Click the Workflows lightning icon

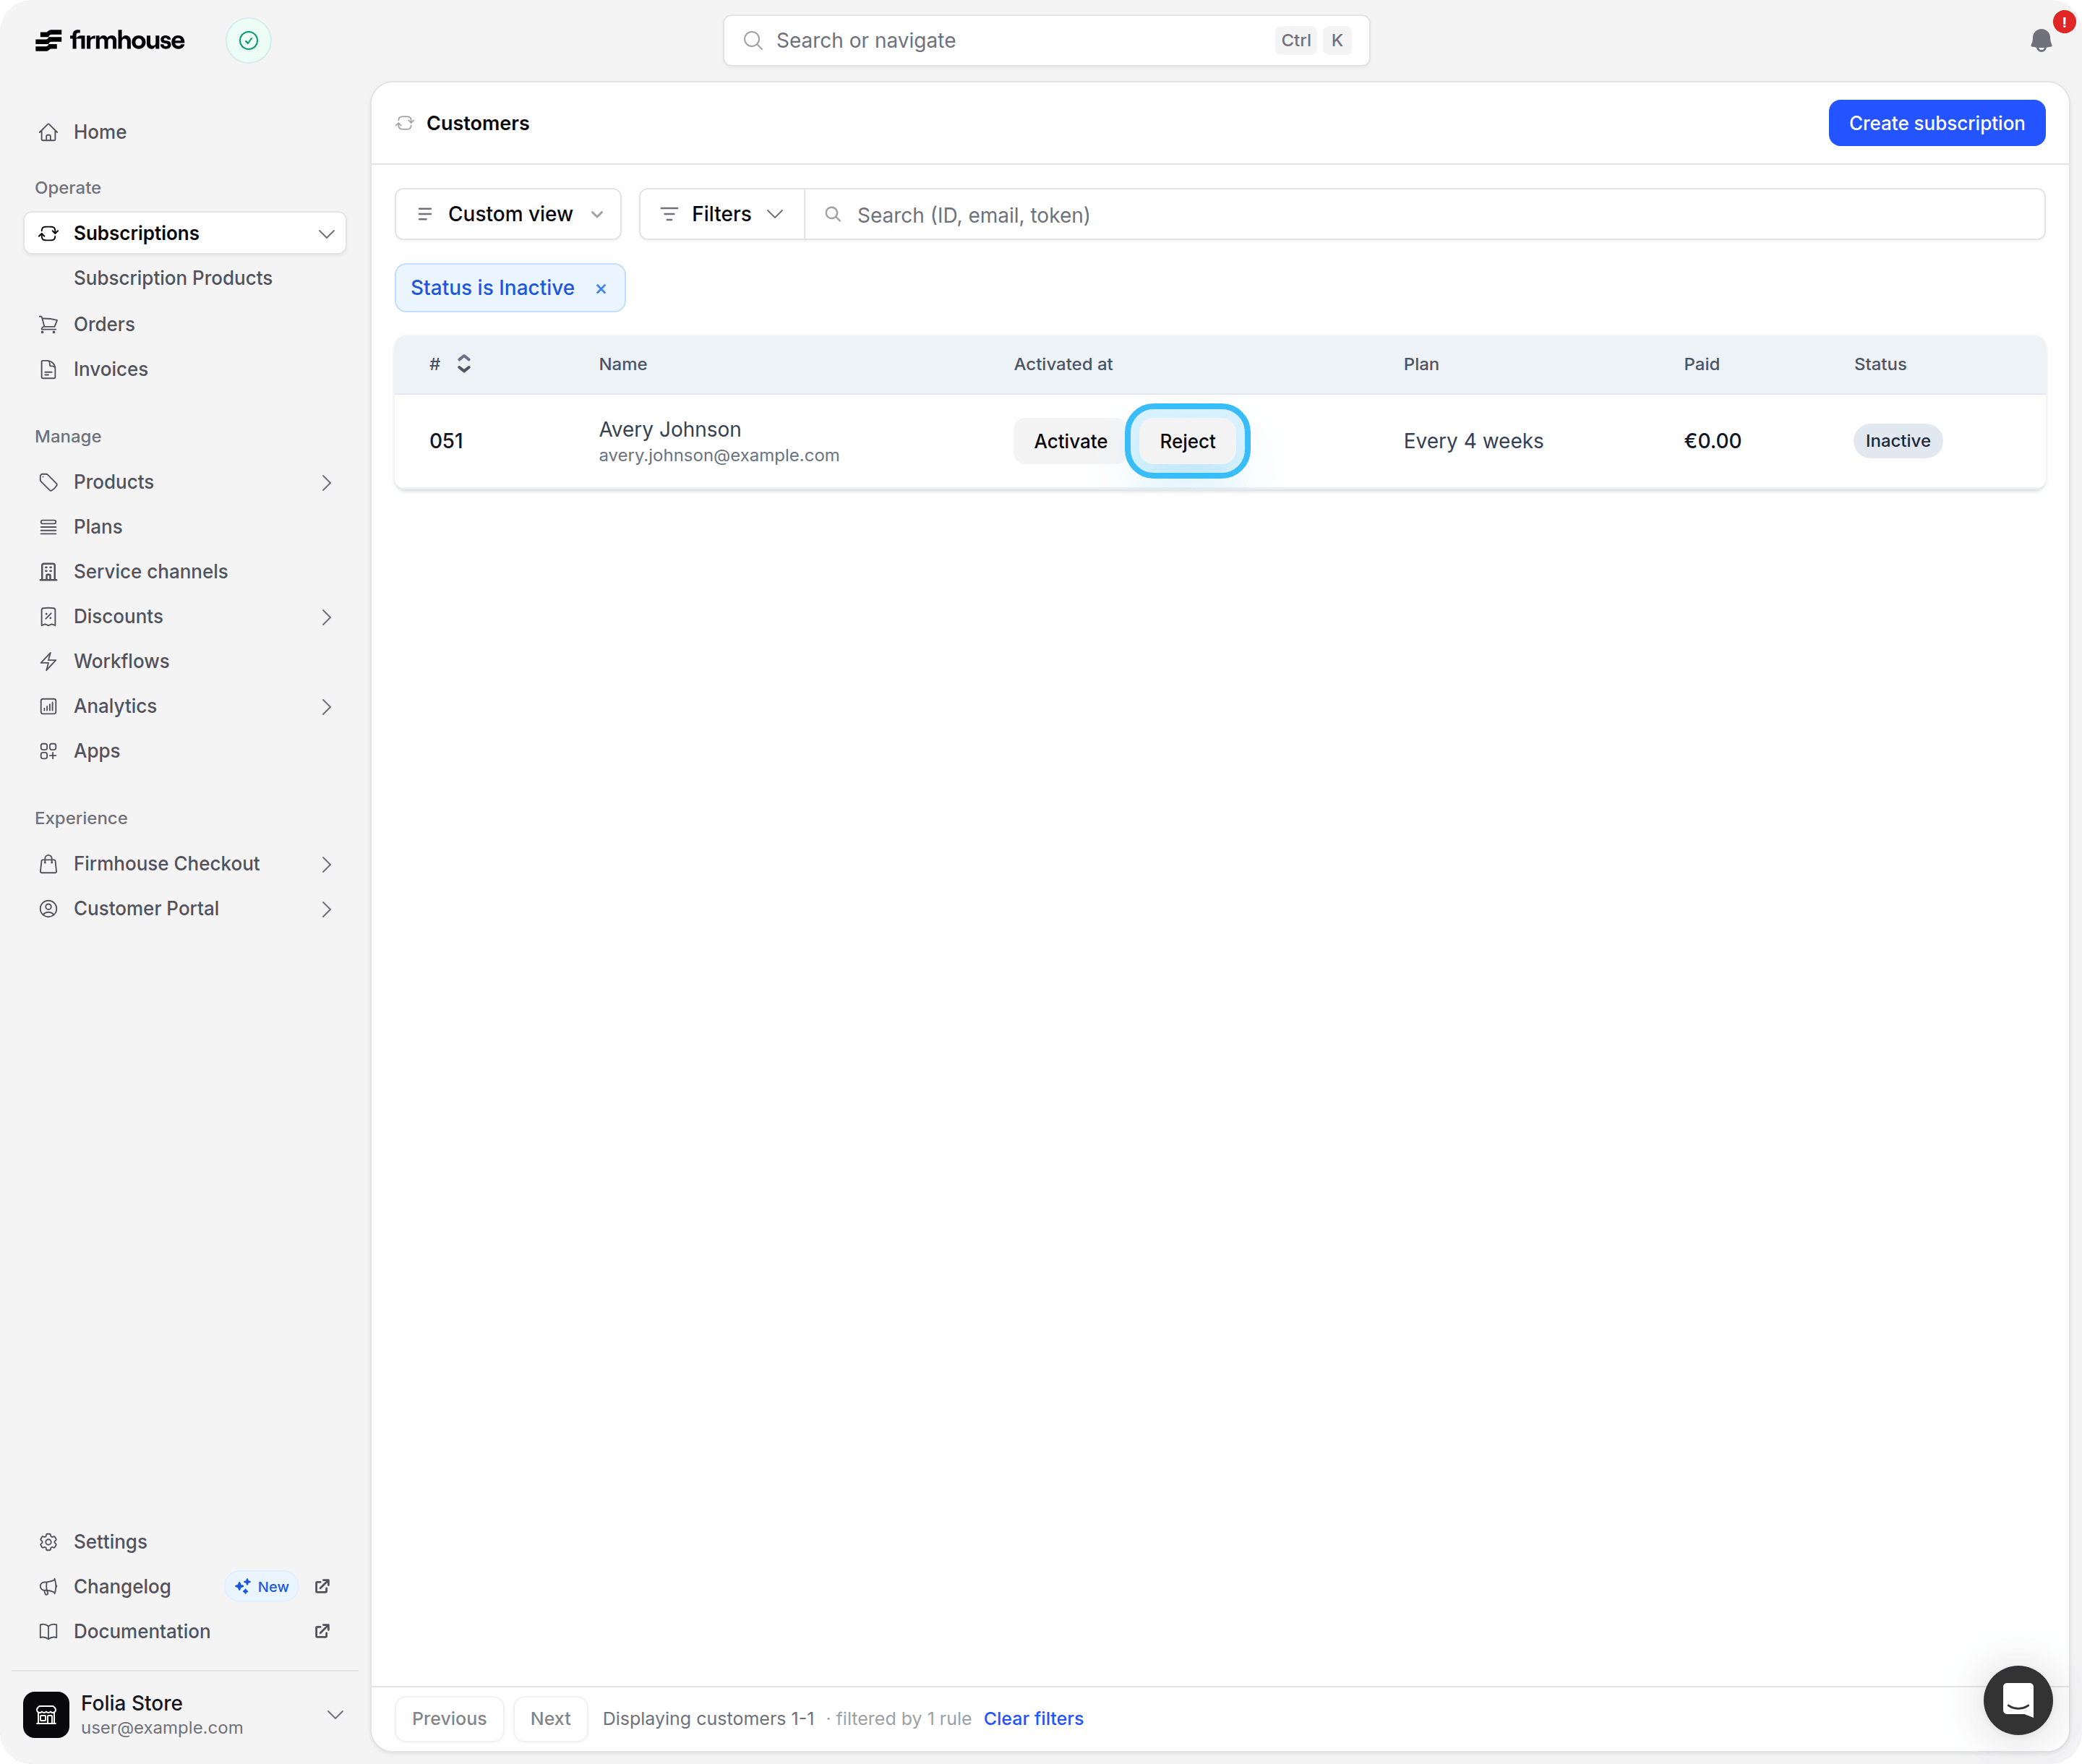(x=48, y=661)
